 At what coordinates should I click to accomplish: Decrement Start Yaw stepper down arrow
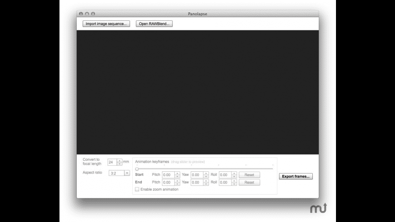(206, 176)
